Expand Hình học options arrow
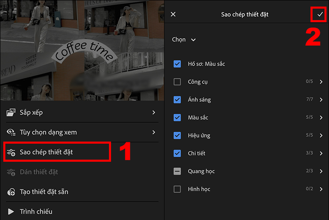Viewport: 329px width, 220px height. pyautogui.click(x=321, y=189)
